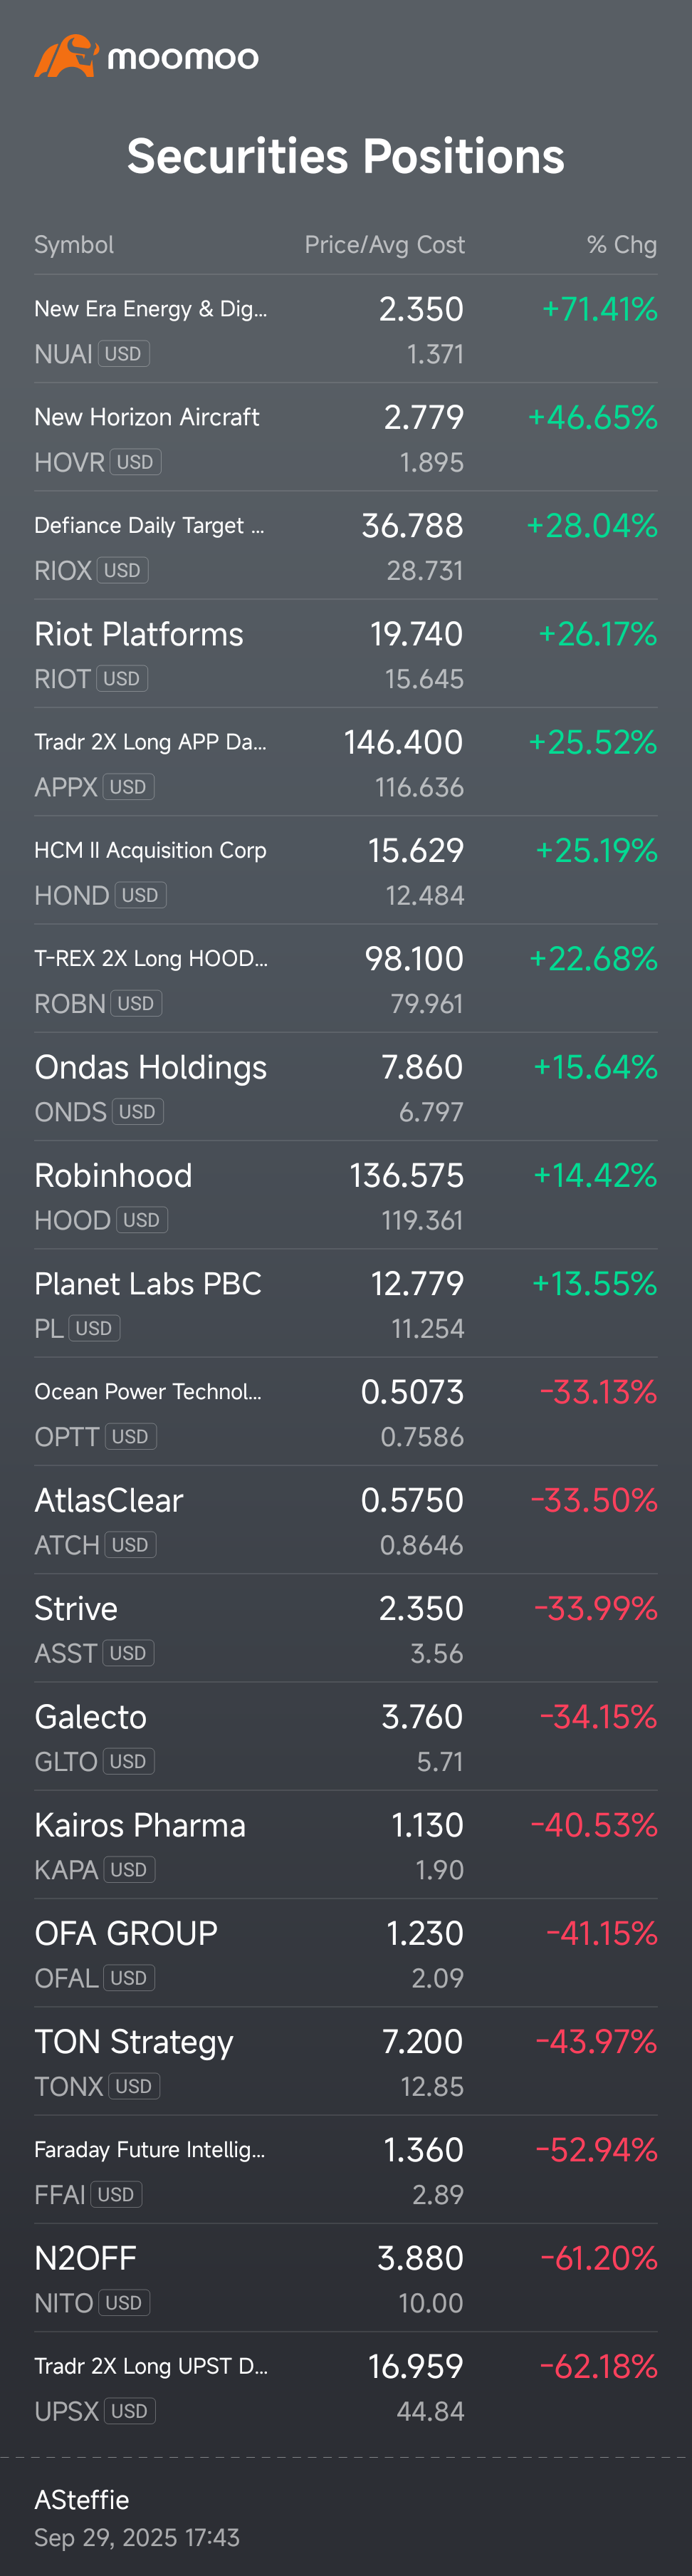Screen dimensions: 692x2576
Task: Sort by the % Chg column header
Action: pos(621,245)
